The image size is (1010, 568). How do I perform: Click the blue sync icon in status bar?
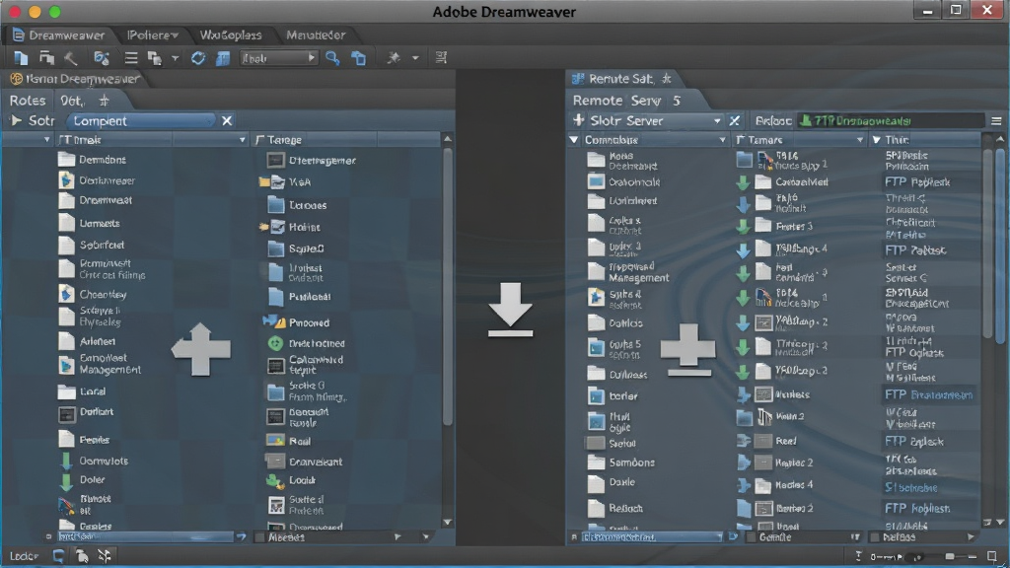point(58,556)
